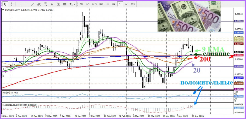Click the dollar and euro banknotes image

(x=189, y=16)
